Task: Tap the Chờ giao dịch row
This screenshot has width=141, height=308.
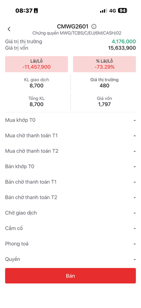Action: tap(70, 213)
